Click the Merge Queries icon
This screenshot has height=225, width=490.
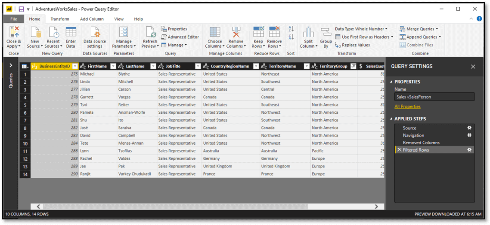tap(402, 29)
